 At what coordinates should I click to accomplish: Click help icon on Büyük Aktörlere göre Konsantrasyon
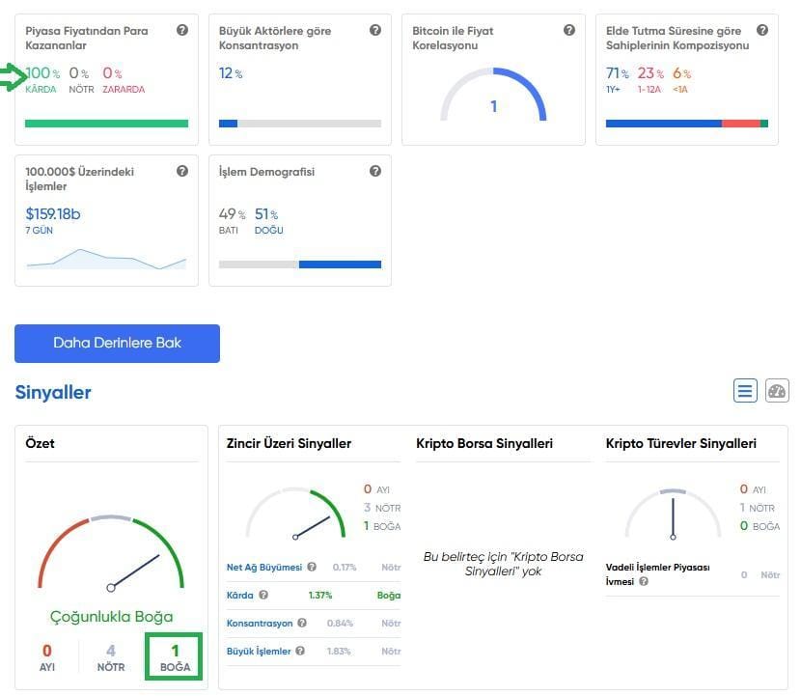pyautogui.click(x=375, y=31)
